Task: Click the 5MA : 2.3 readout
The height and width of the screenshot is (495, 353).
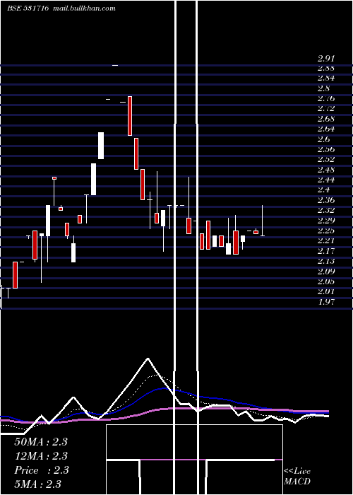Action: [37, 484]
